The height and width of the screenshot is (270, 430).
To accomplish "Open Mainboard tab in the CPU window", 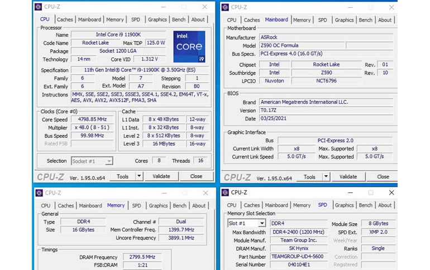I will 89,20.
